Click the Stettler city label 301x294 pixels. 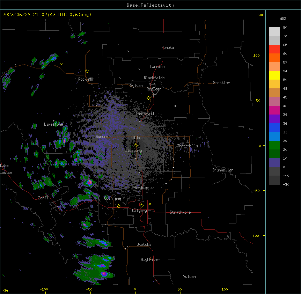pos(221,83)
